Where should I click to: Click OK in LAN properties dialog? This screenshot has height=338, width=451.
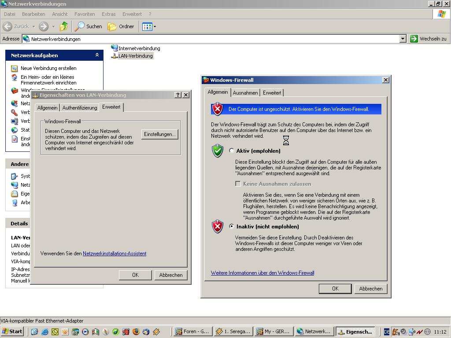[x=135, y=275]
